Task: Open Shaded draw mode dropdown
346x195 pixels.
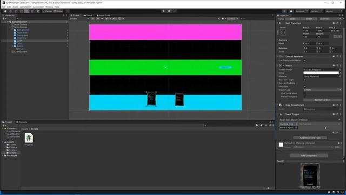Action: click(79, 18)
